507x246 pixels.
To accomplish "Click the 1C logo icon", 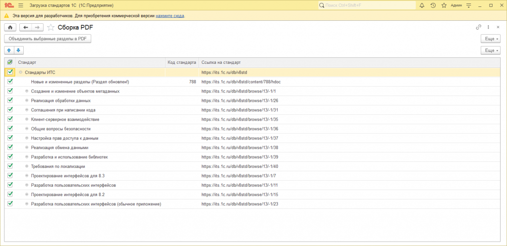I will click(9, 5).
